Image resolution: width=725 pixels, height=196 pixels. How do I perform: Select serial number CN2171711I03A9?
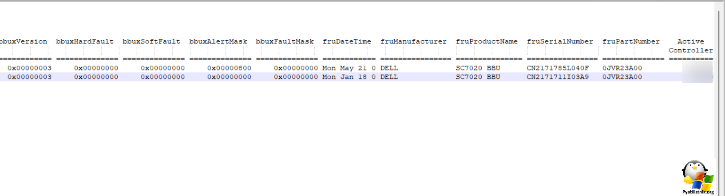[x=558, y=77]
